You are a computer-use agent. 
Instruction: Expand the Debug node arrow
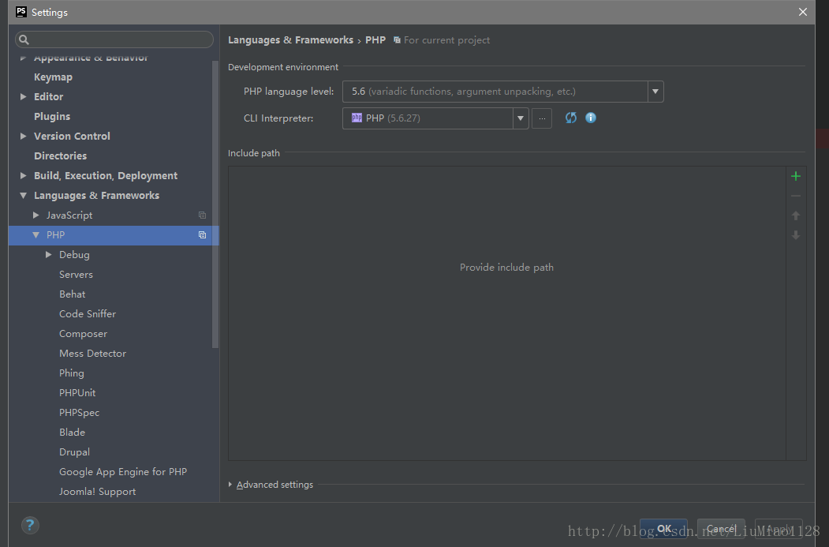point(49,254)
